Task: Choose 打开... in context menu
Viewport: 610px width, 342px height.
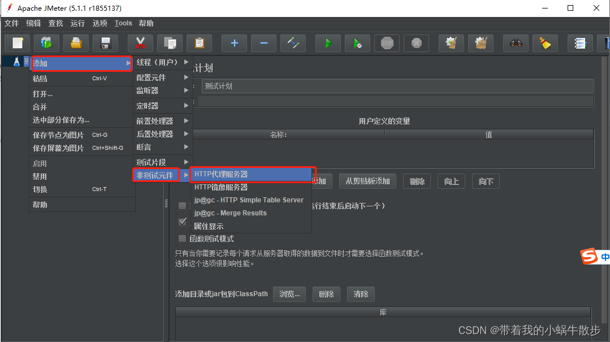Action: point(82,94)
